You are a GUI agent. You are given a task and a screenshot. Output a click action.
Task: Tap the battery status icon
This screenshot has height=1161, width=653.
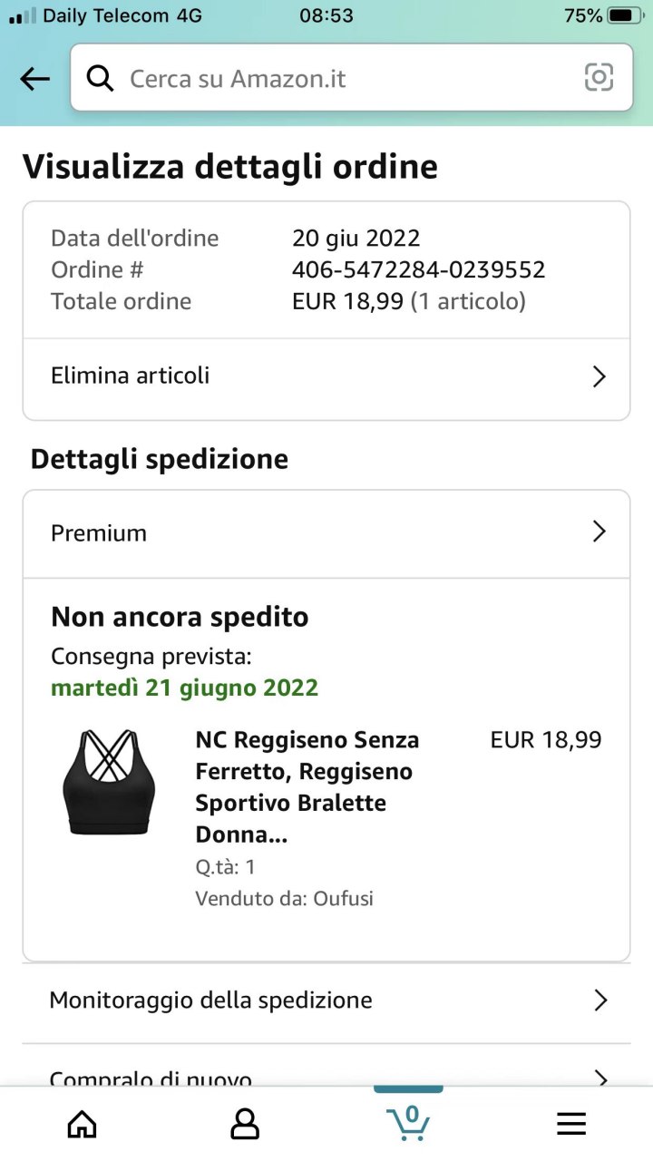[x=625, y=15]
